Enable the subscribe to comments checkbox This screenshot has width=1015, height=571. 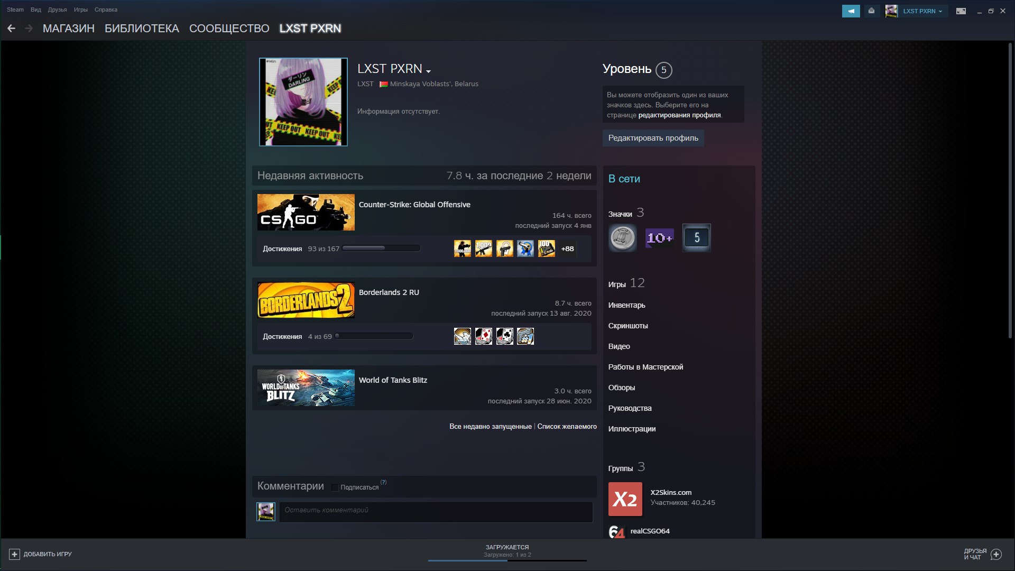335,487
